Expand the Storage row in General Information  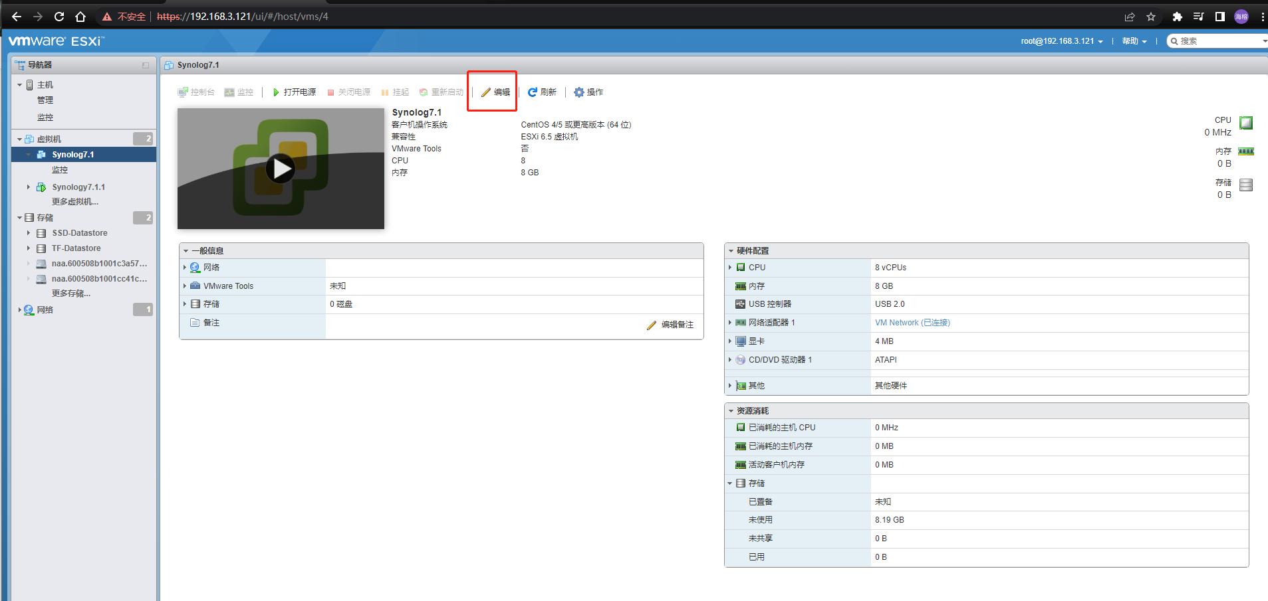(185, 304)
